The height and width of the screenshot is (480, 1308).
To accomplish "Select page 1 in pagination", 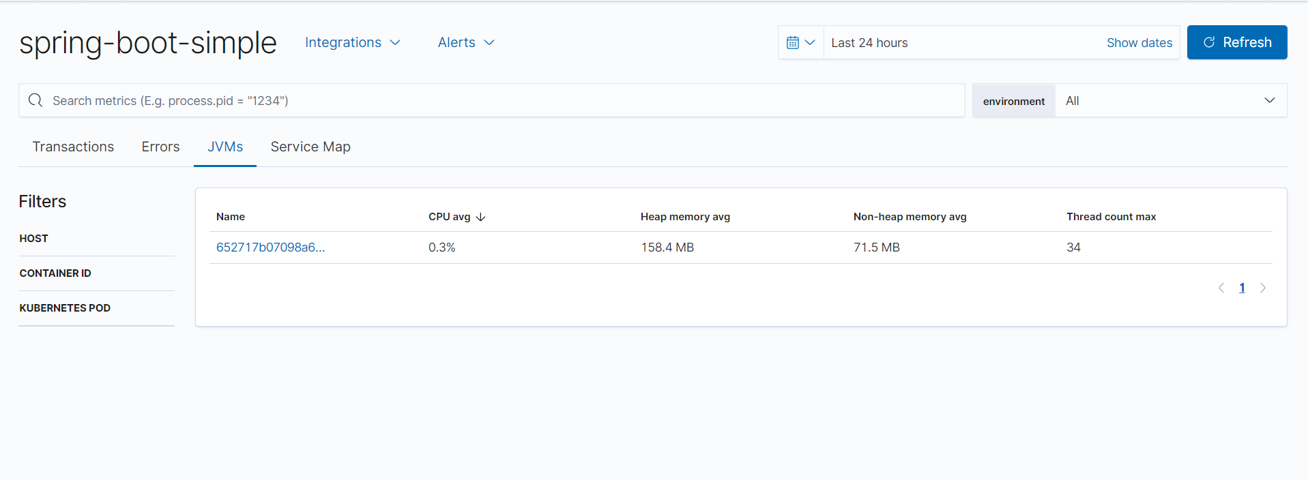I will [x=1242, y=288].
